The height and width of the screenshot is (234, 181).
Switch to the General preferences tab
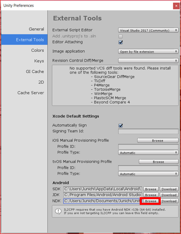(36, 29)
